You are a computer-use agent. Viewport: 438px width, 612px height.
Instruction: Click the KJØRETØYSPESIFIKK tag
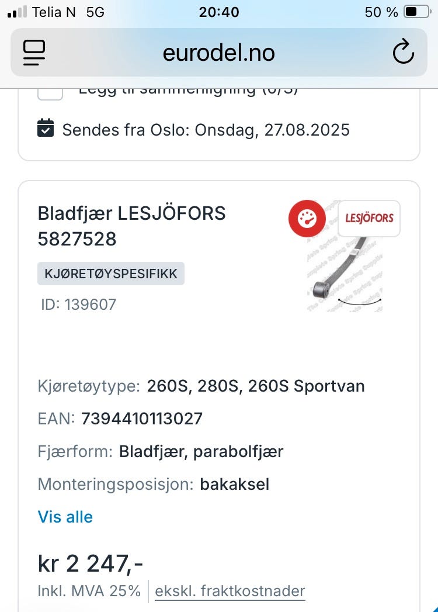[x=111, y=274]
